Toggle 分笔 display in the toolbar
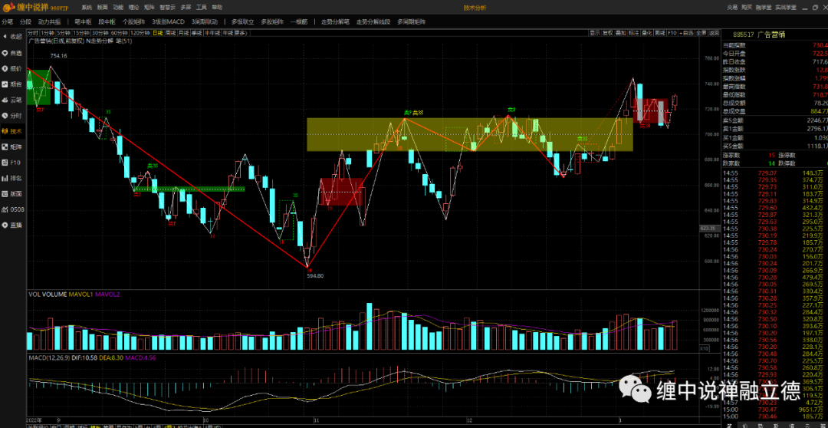 tap(8, 22)
